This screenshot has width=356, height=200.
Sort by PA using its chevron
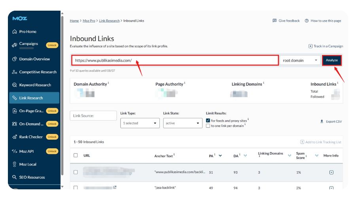[220, 156]
